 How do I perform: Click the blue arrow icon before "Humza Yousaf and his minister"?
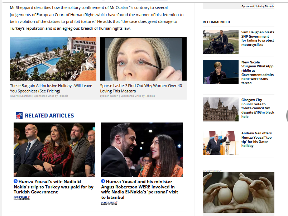(x=103, y=181)
